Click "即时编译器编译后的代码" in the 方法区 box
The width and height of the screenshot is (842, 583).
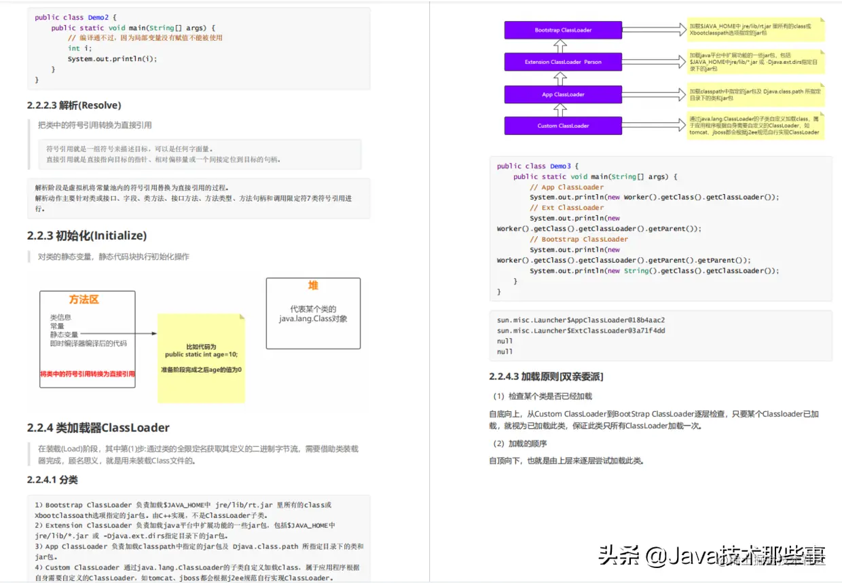(x=88, y=343)
